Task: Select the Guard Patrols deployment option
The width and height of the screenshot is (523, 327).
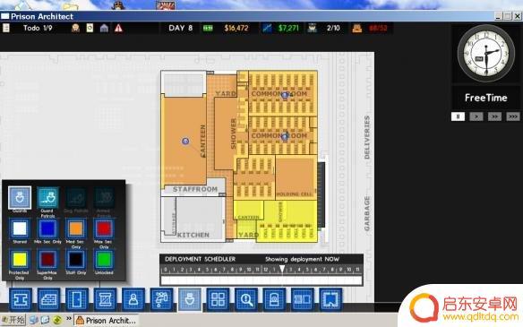Action: (47, 197)
